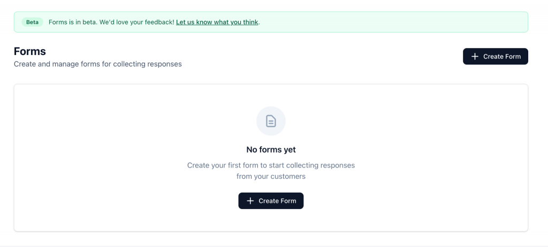Click the plus icon in the header Create Form button

(x=475, y=57)
